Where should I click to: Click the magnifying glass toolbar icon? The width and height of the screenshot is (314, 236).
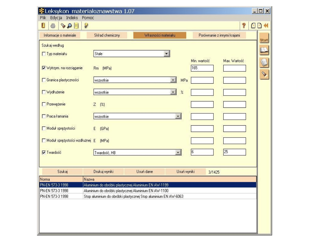(70, 26)
